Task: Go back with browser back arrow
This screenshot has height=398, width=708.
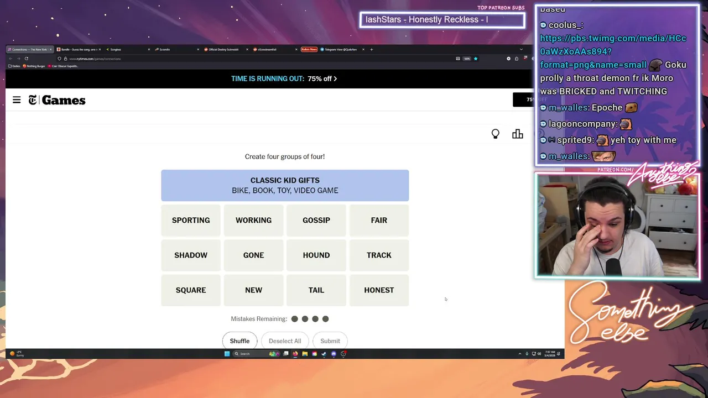Action: (11, 59)
